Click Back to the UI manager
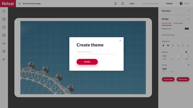 tap(32, 3)
